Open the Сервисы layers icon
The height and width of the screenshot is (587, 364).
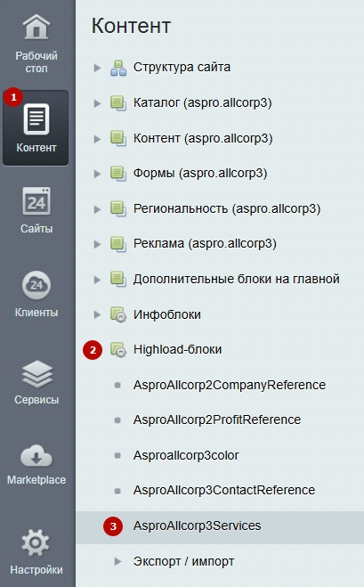pos(36,374)
